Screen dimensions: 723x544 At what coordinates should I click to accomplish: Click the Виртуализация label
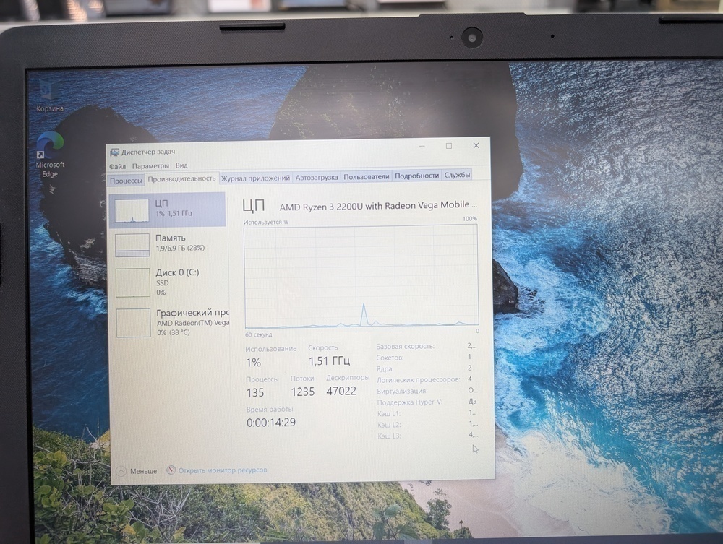(x=401, y=391)
